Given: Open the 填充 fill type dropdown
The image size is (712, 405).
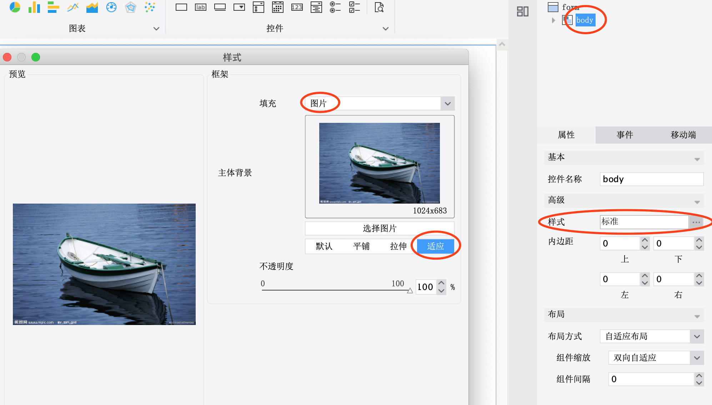Looking at the screenshot, I should [447, 104].
